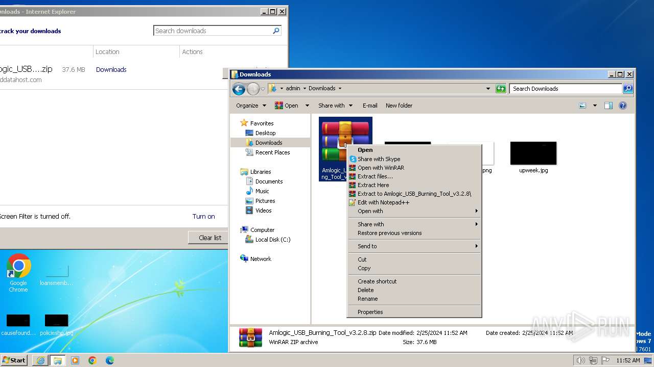Choose Create shortcut
The image size is (654, 367).
[414, 281]
